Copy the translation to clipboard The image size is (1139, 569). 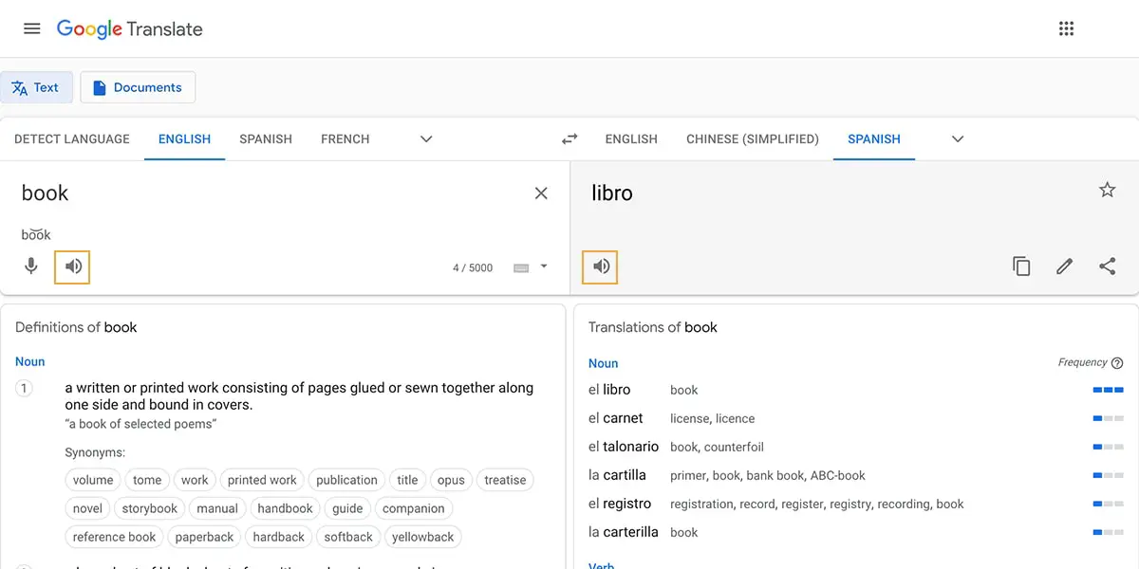1021,266
